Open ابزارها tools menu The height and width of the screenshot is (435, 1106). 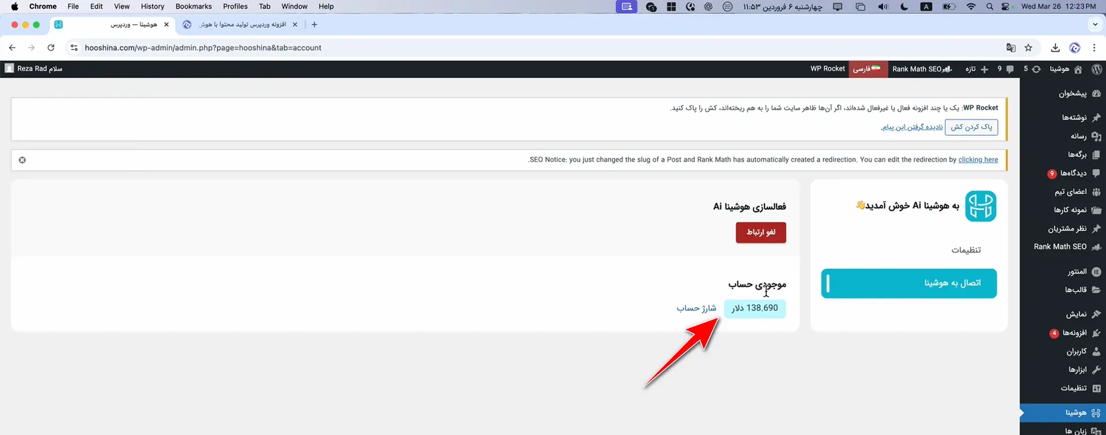point(1084,370)
